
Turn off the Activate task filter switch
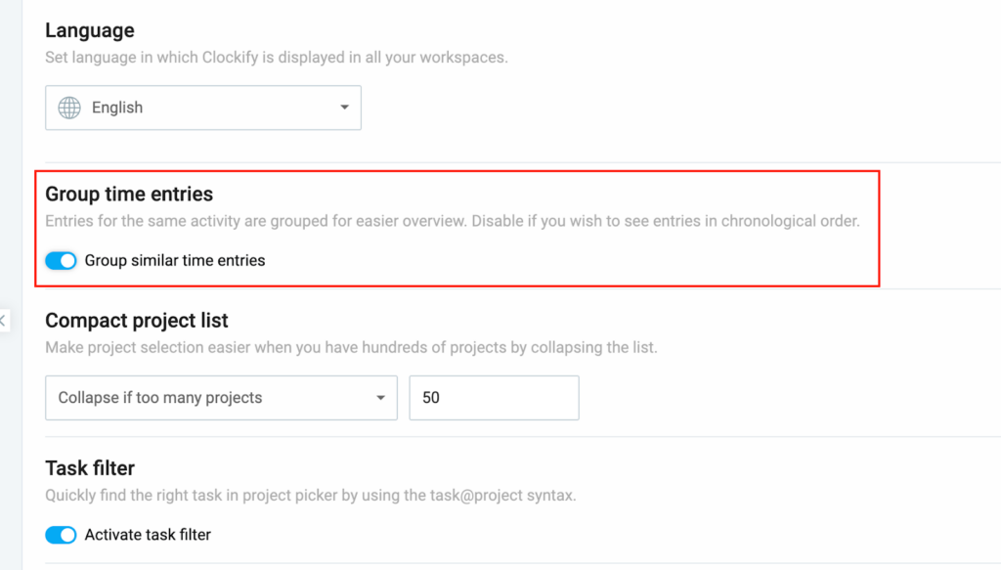pos(61,535)
